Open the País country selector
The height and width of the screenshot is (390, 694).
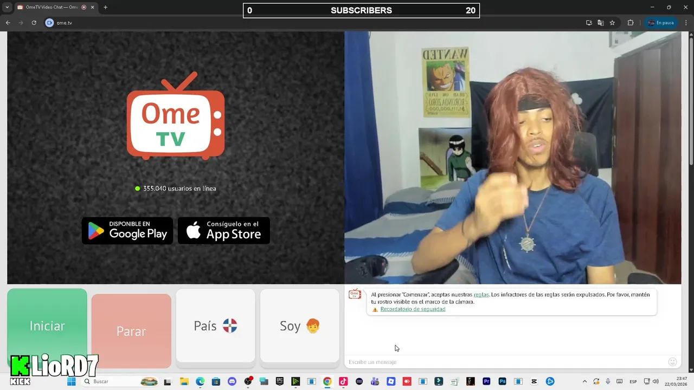215,326
